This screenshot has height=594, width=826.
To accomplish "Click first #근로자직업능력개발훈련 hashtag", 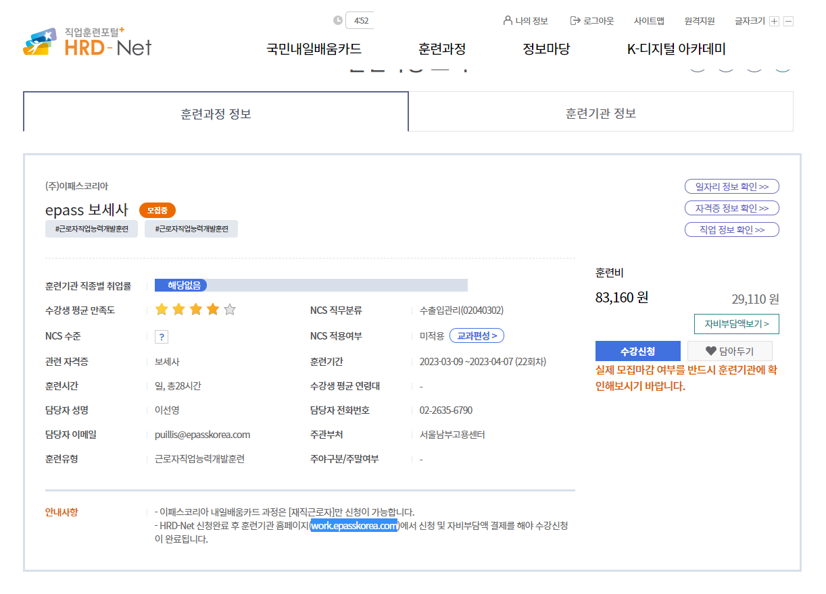I will pos(92,229).
